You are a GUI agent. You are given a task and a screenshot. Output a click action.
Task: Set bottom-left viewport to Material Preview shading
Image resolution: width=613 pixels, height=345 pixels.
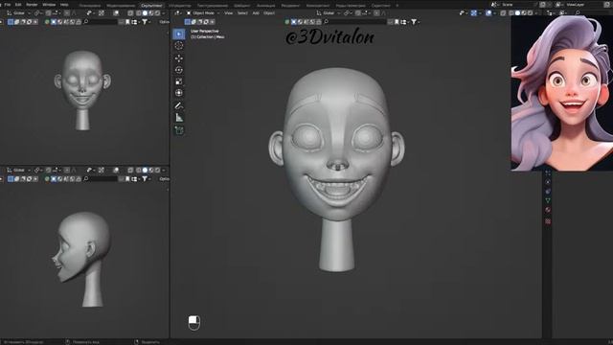pyautogui.click(x=151, y=171)
